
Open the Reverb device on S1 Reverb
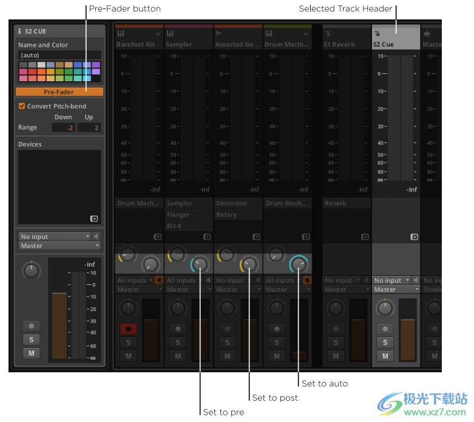pos(347,203)
